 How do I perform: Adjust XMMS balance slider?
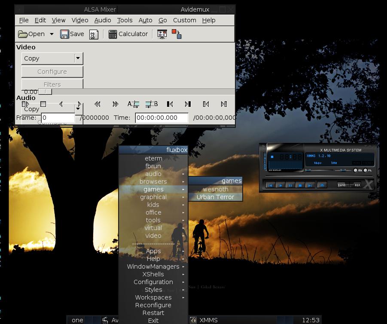pos(343,170)
